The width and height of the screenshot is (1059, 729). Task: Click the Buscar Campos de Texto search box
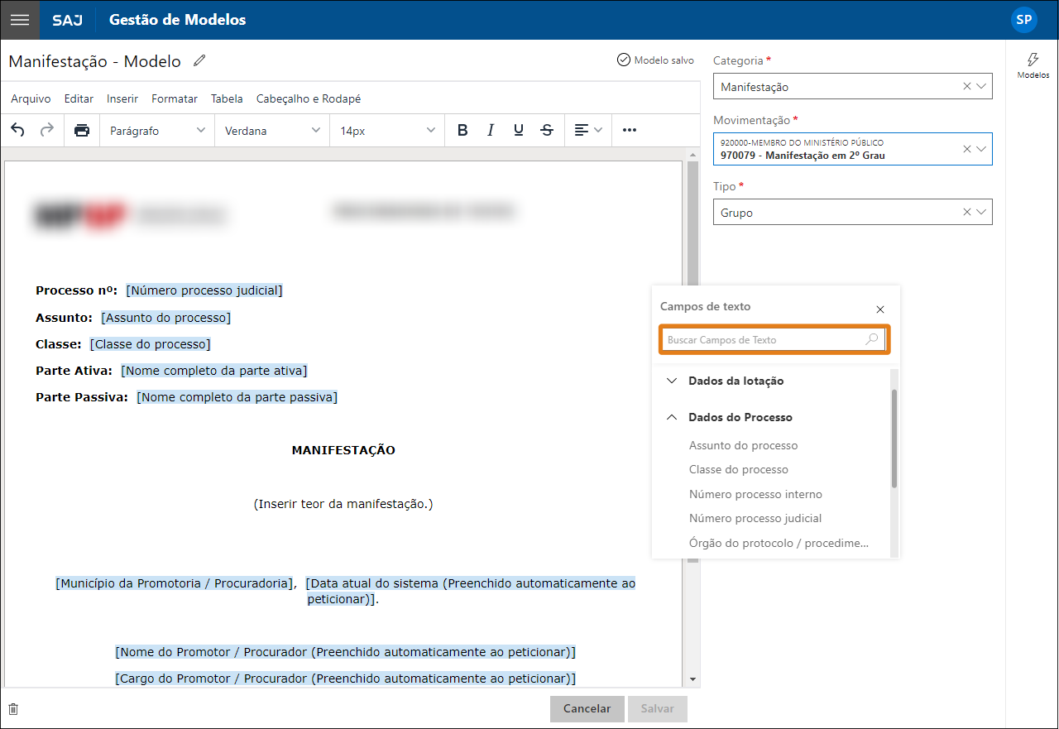point(765,340)
